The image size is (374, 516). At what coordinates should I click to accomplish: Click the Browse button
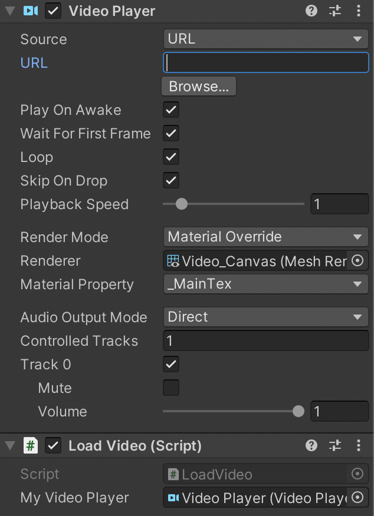pyautogui.click(x=198, y=86)
